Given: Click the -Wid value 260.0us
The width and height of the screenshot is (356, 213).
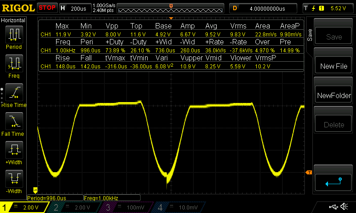Looking at the screenshot, I should pos(190,50).
